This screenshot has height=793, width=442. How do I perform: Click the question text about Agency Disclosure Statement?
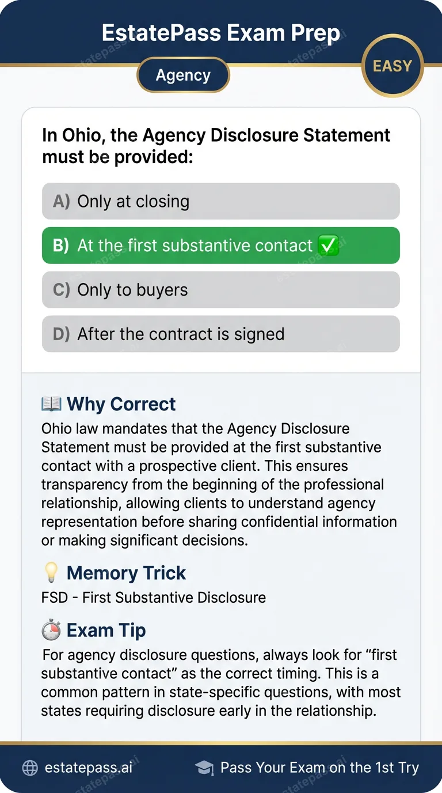pyautogui.click(x=216, y=145)
